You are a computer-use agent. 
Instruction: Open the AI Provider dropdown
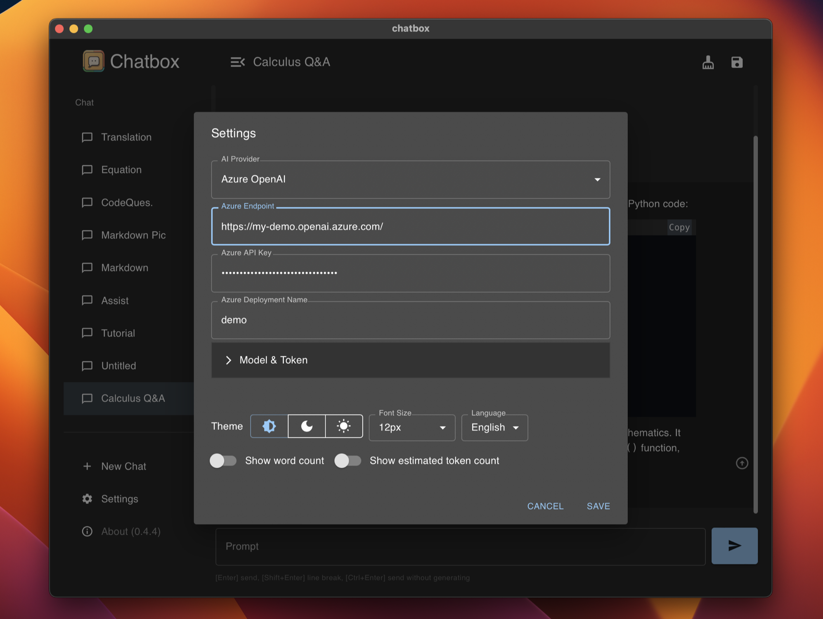[x=410, y=179]
